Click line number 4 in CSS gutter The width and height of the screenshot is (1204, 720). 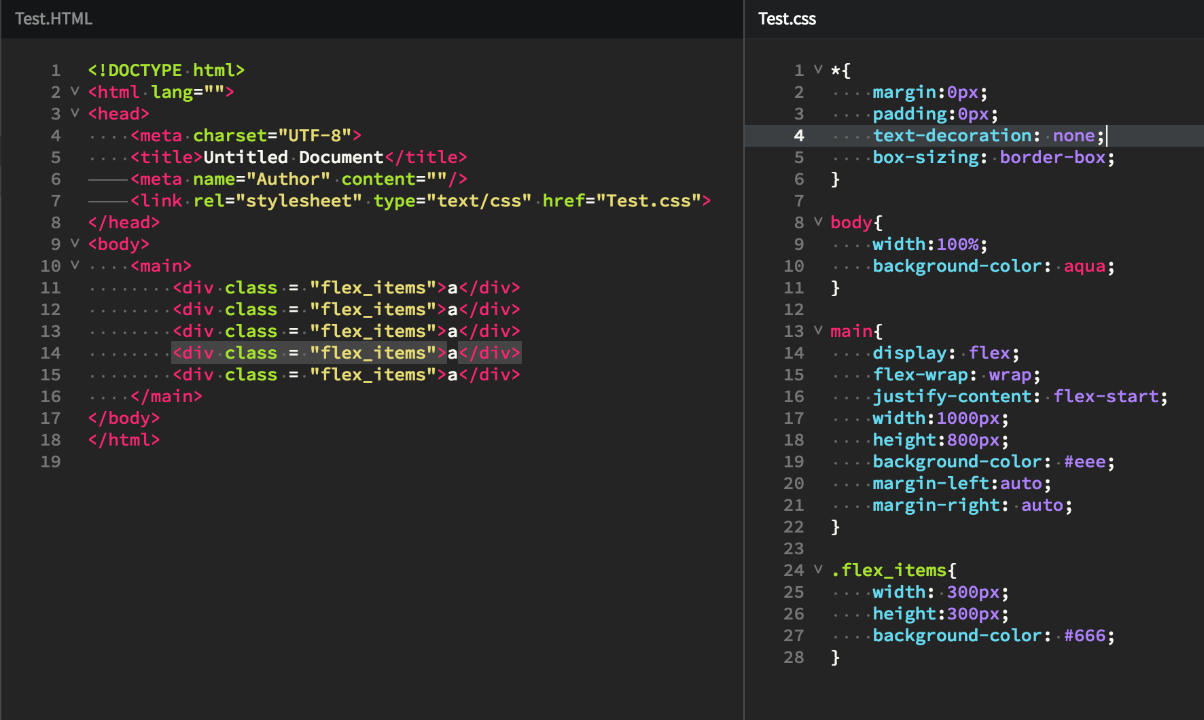coord(799,135)
